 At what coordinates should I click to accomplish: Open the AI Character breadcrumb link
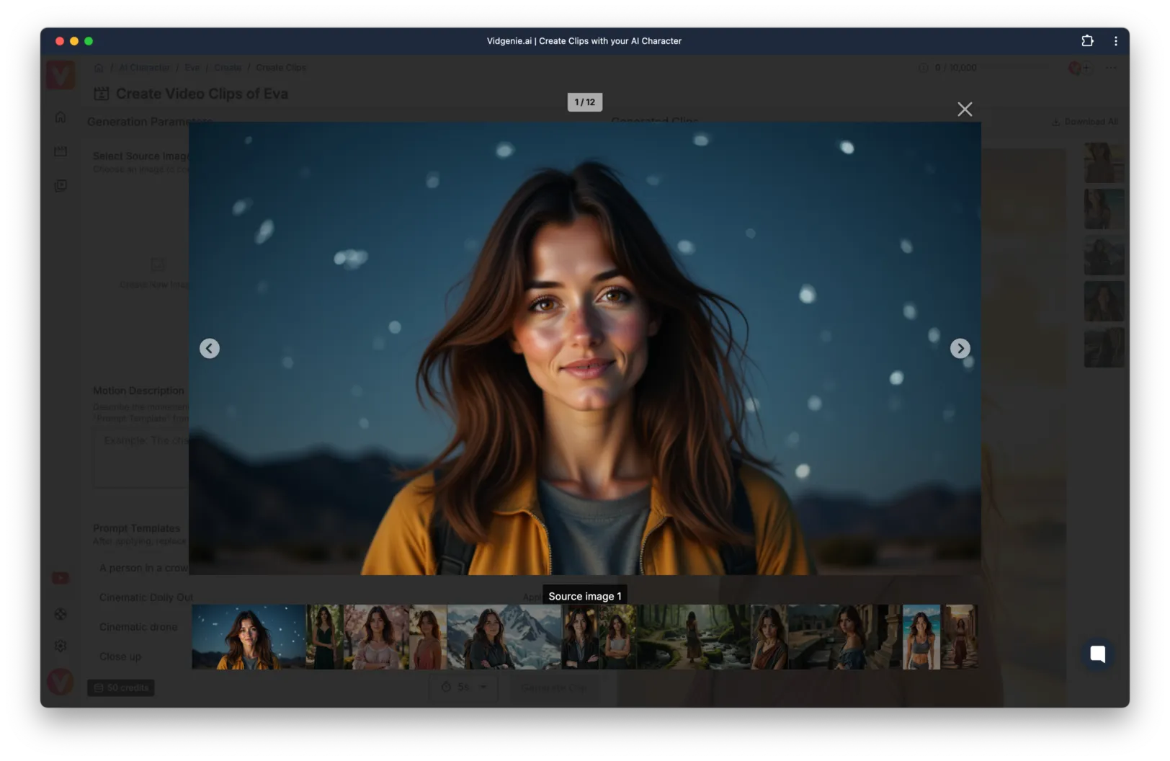145,68
